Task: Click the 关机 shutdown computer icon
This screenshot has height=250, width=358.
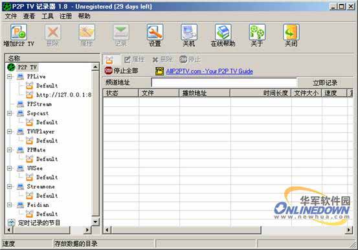Action: coord(189,32)
